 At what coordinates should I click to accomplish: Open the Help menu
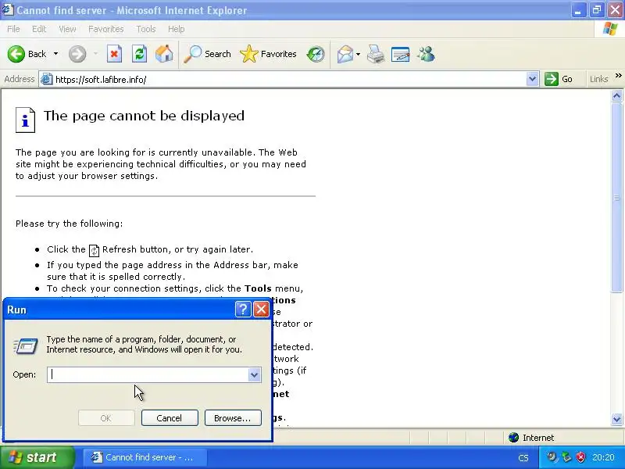[177, 29]
